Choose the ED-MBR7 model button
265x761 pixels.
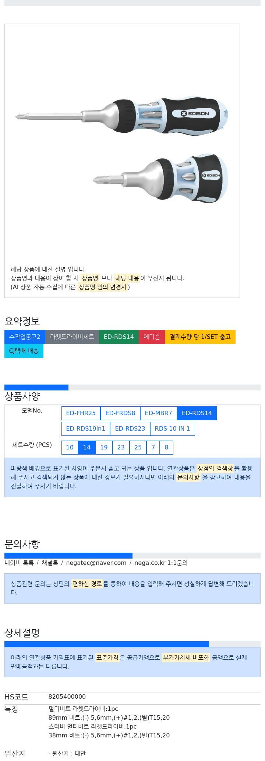pos(158,413)
